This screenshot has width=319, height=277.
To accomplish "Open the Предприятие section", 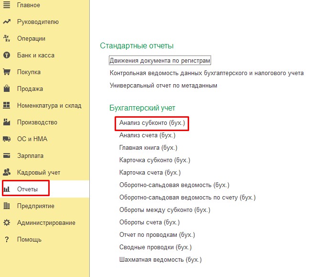I will 36,206.
